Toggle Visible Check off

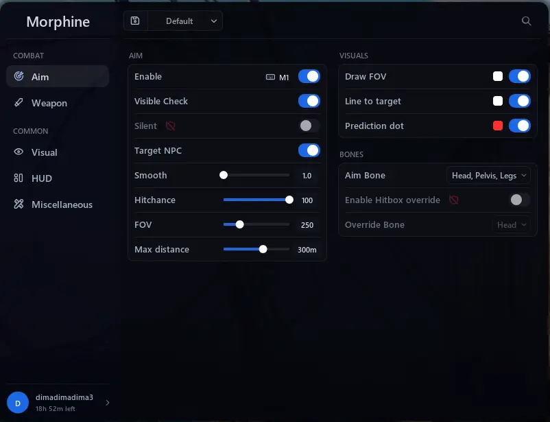(x=309, y=101)
